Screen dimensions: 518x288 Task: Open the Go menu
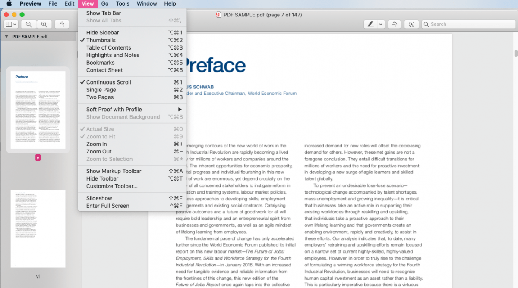click(105, 3)
